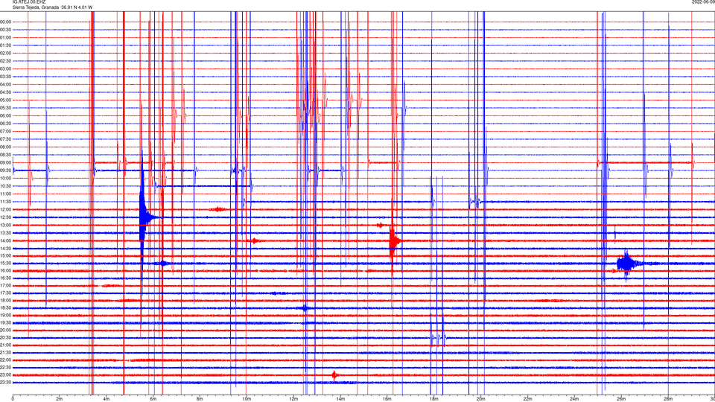Click the 26m tick label on x-axis
This screenshot has width=715, height=402.
[x=621, y=399]
